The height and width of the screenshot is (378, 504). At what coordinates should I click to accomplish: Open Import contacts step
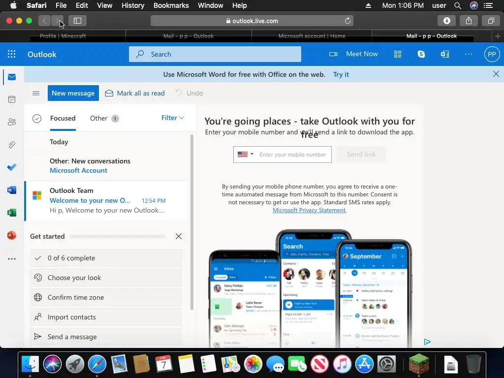tap(106, 317)
